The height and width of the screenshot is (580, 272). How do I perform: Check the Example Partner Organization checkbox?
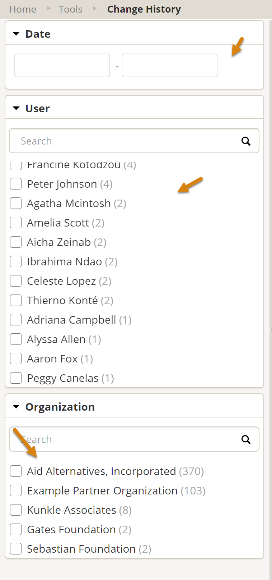16,490
